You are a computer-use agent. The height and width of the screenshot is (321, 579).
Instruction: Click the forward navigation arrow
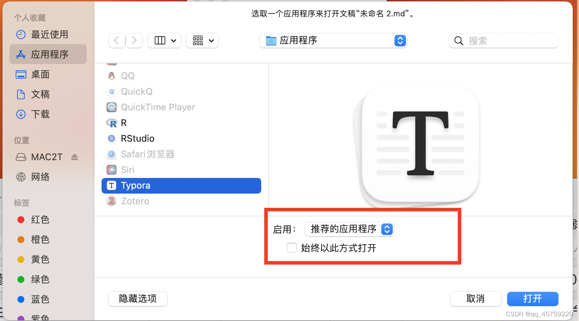tap(134, 40)
